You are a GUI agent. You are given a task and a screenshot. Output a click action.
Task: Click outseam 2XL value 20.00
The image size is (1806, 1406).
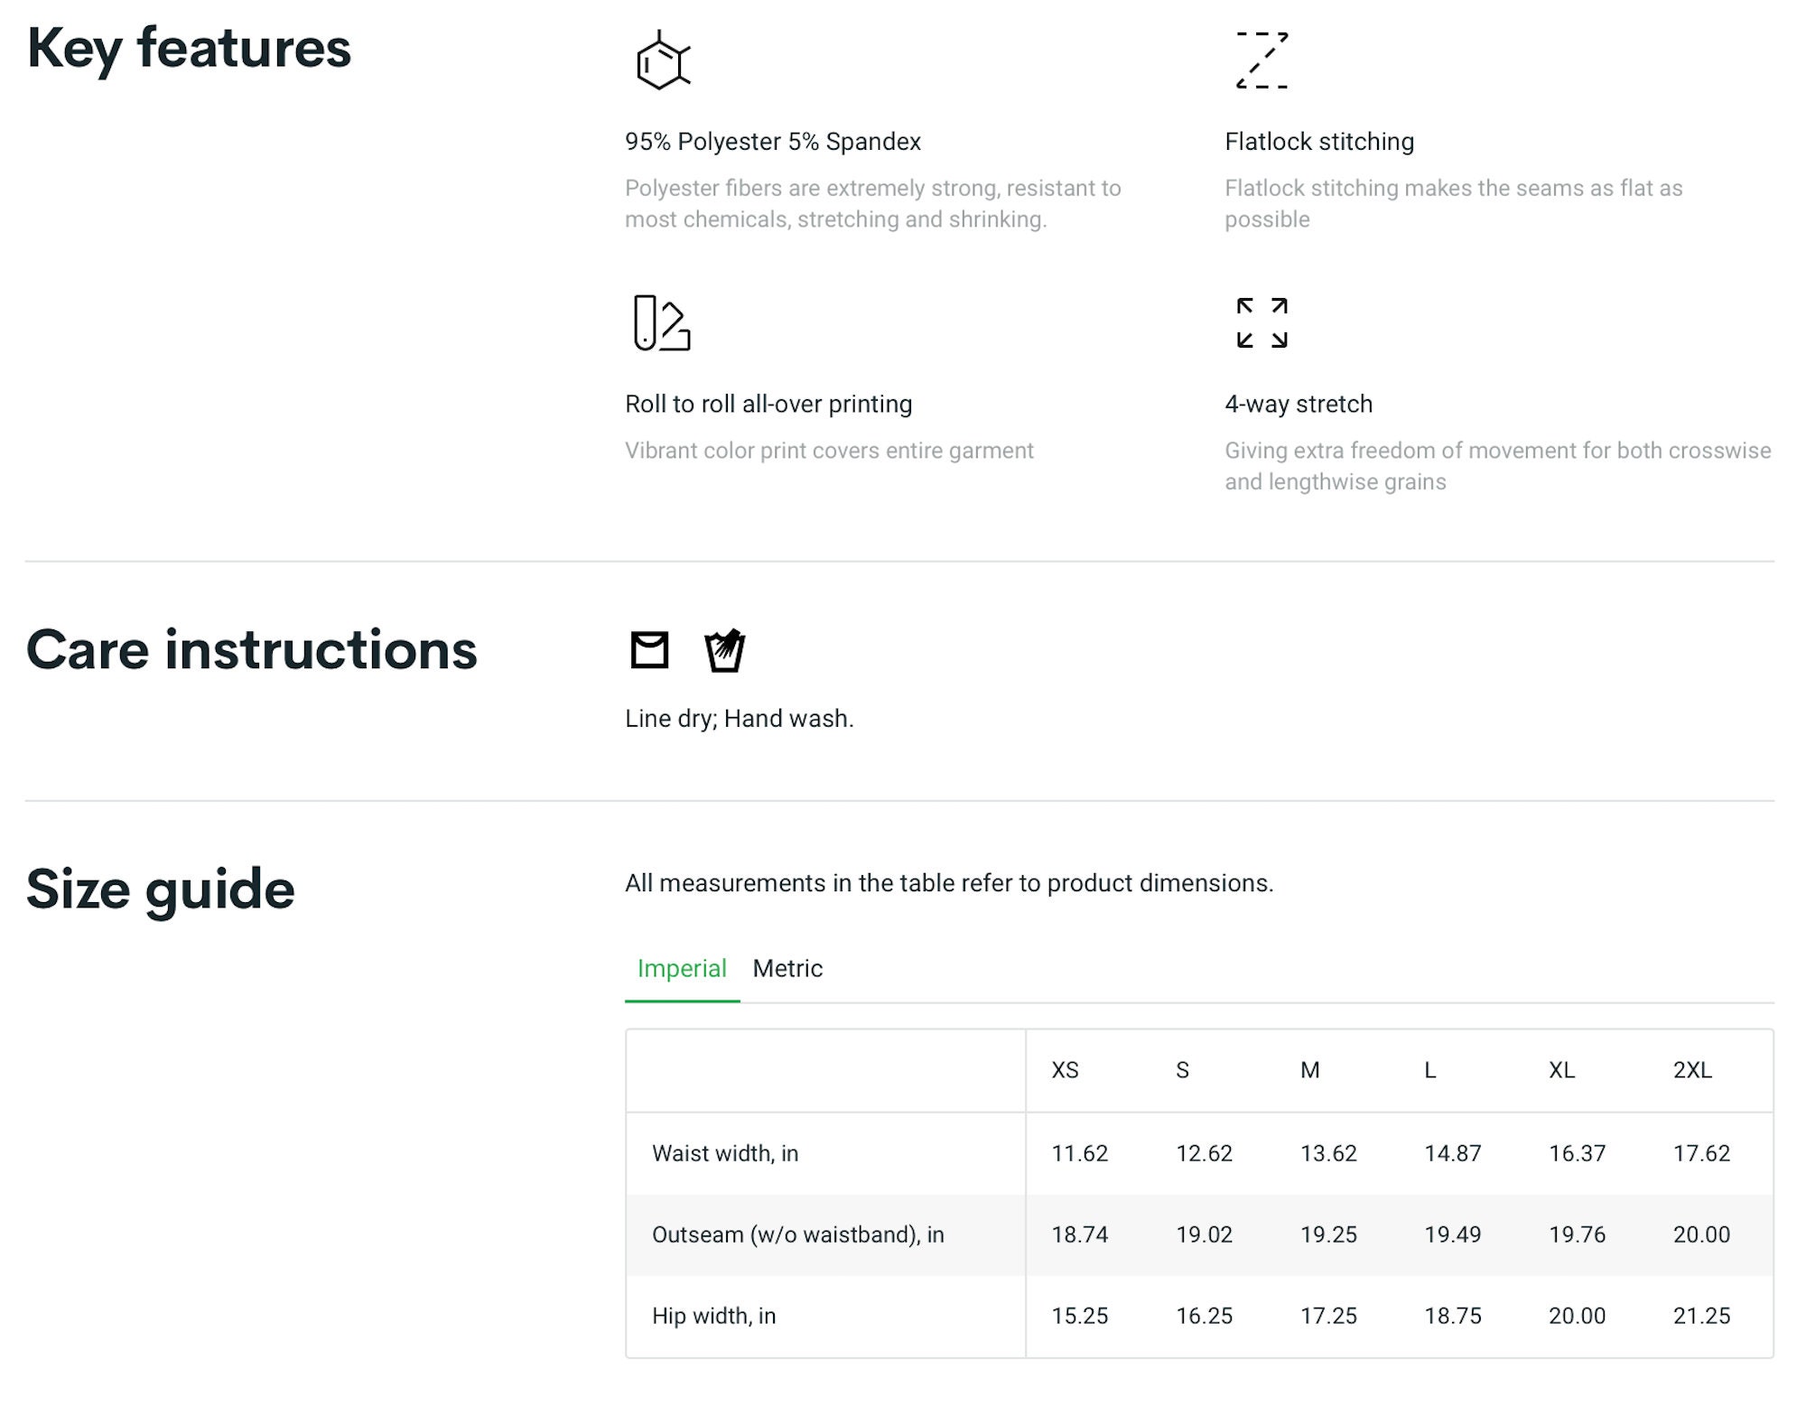[x=1701, y=1234]
